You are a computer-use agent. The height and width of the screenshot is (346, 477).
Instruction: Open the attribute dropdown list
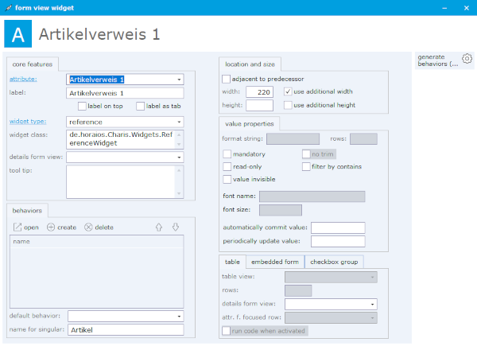[x=180, y=80]
